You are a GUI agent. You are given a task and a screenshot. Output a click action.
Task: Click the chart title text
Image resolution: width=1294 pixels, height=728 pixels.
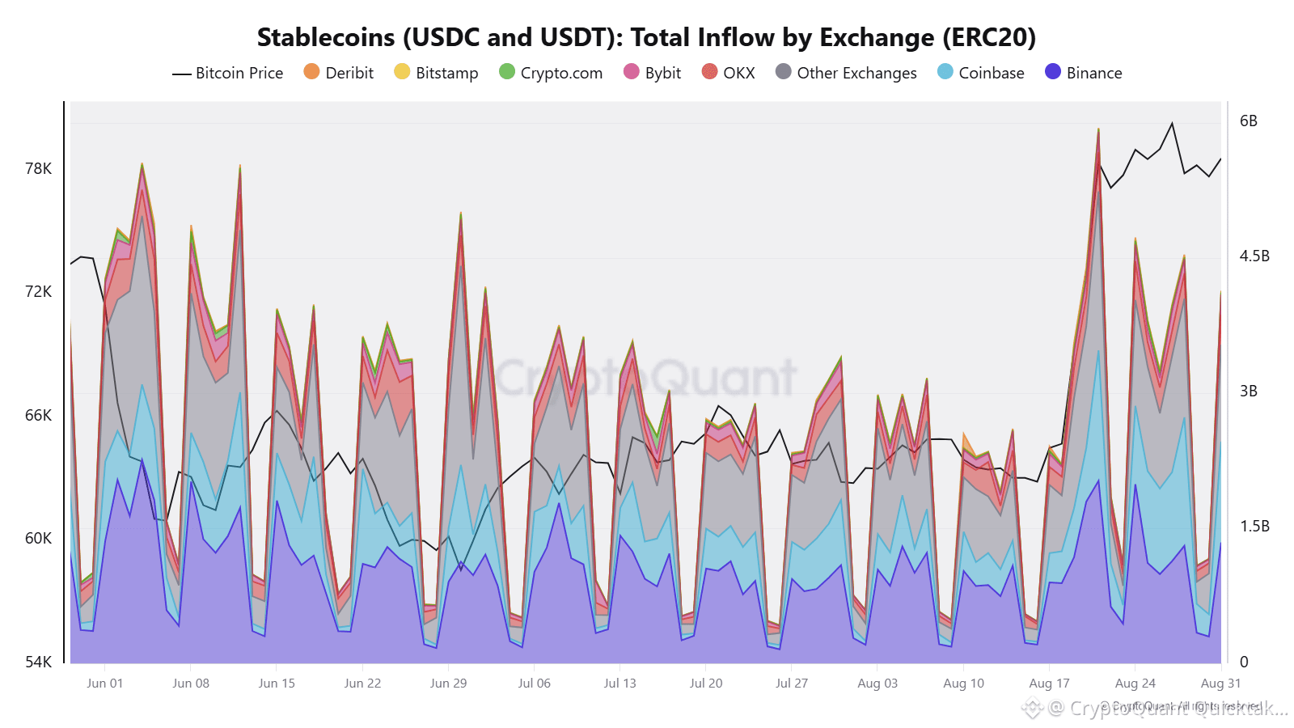coord(646,37)
